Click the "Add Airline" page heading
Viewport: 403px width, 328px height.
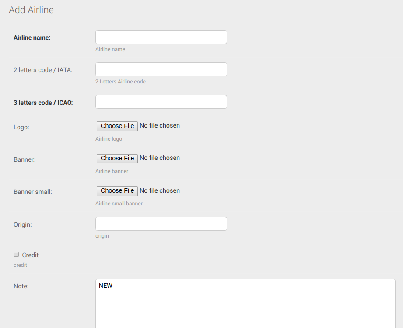[31, 10]
